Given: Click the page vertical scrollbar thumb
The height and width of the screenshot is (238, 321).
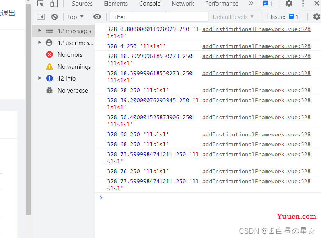Looking at the screenshot, I should (x=29, y=108).
